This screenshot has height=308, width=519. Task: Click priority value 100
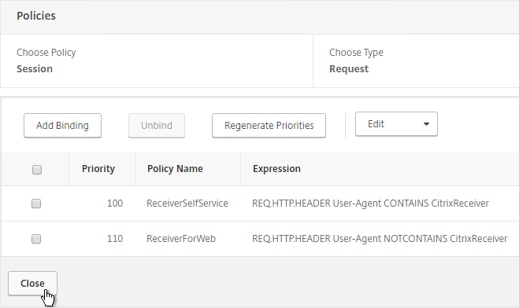tap(115, 203)
